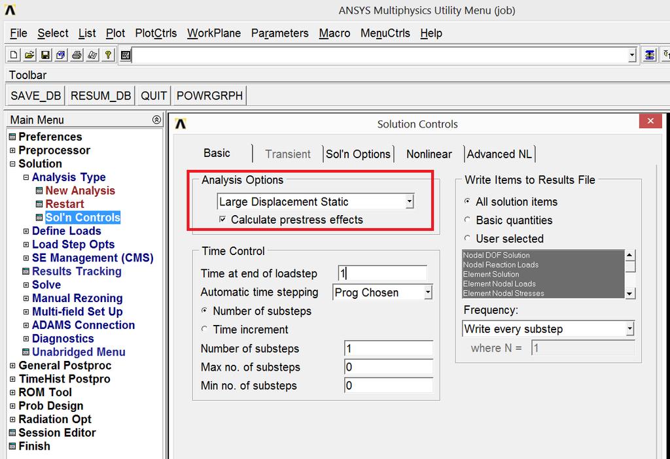Expand the Define Loads node
The height and width of the screenshot is (459, 670).
[x=26, y=231]
